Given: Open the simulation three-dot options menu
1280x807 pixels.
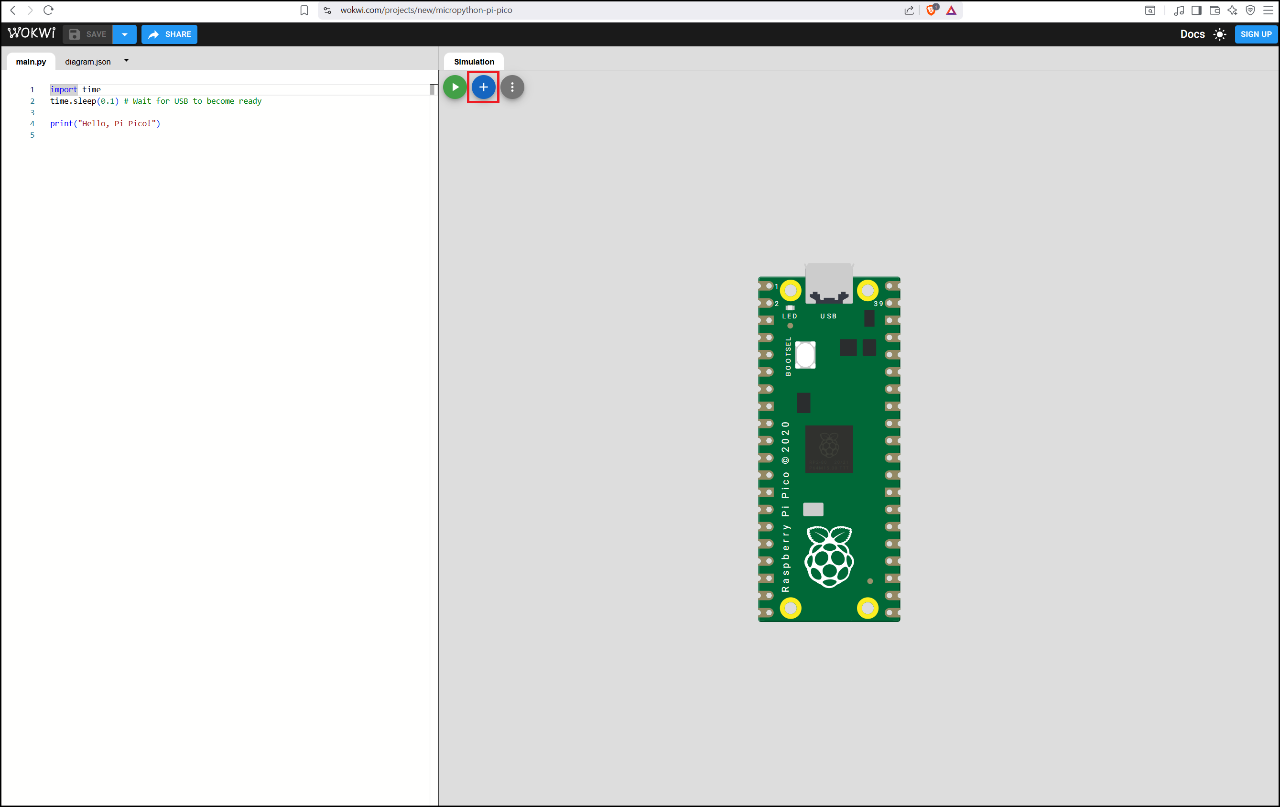Looking at the screenshot, I should pos(512,87).
